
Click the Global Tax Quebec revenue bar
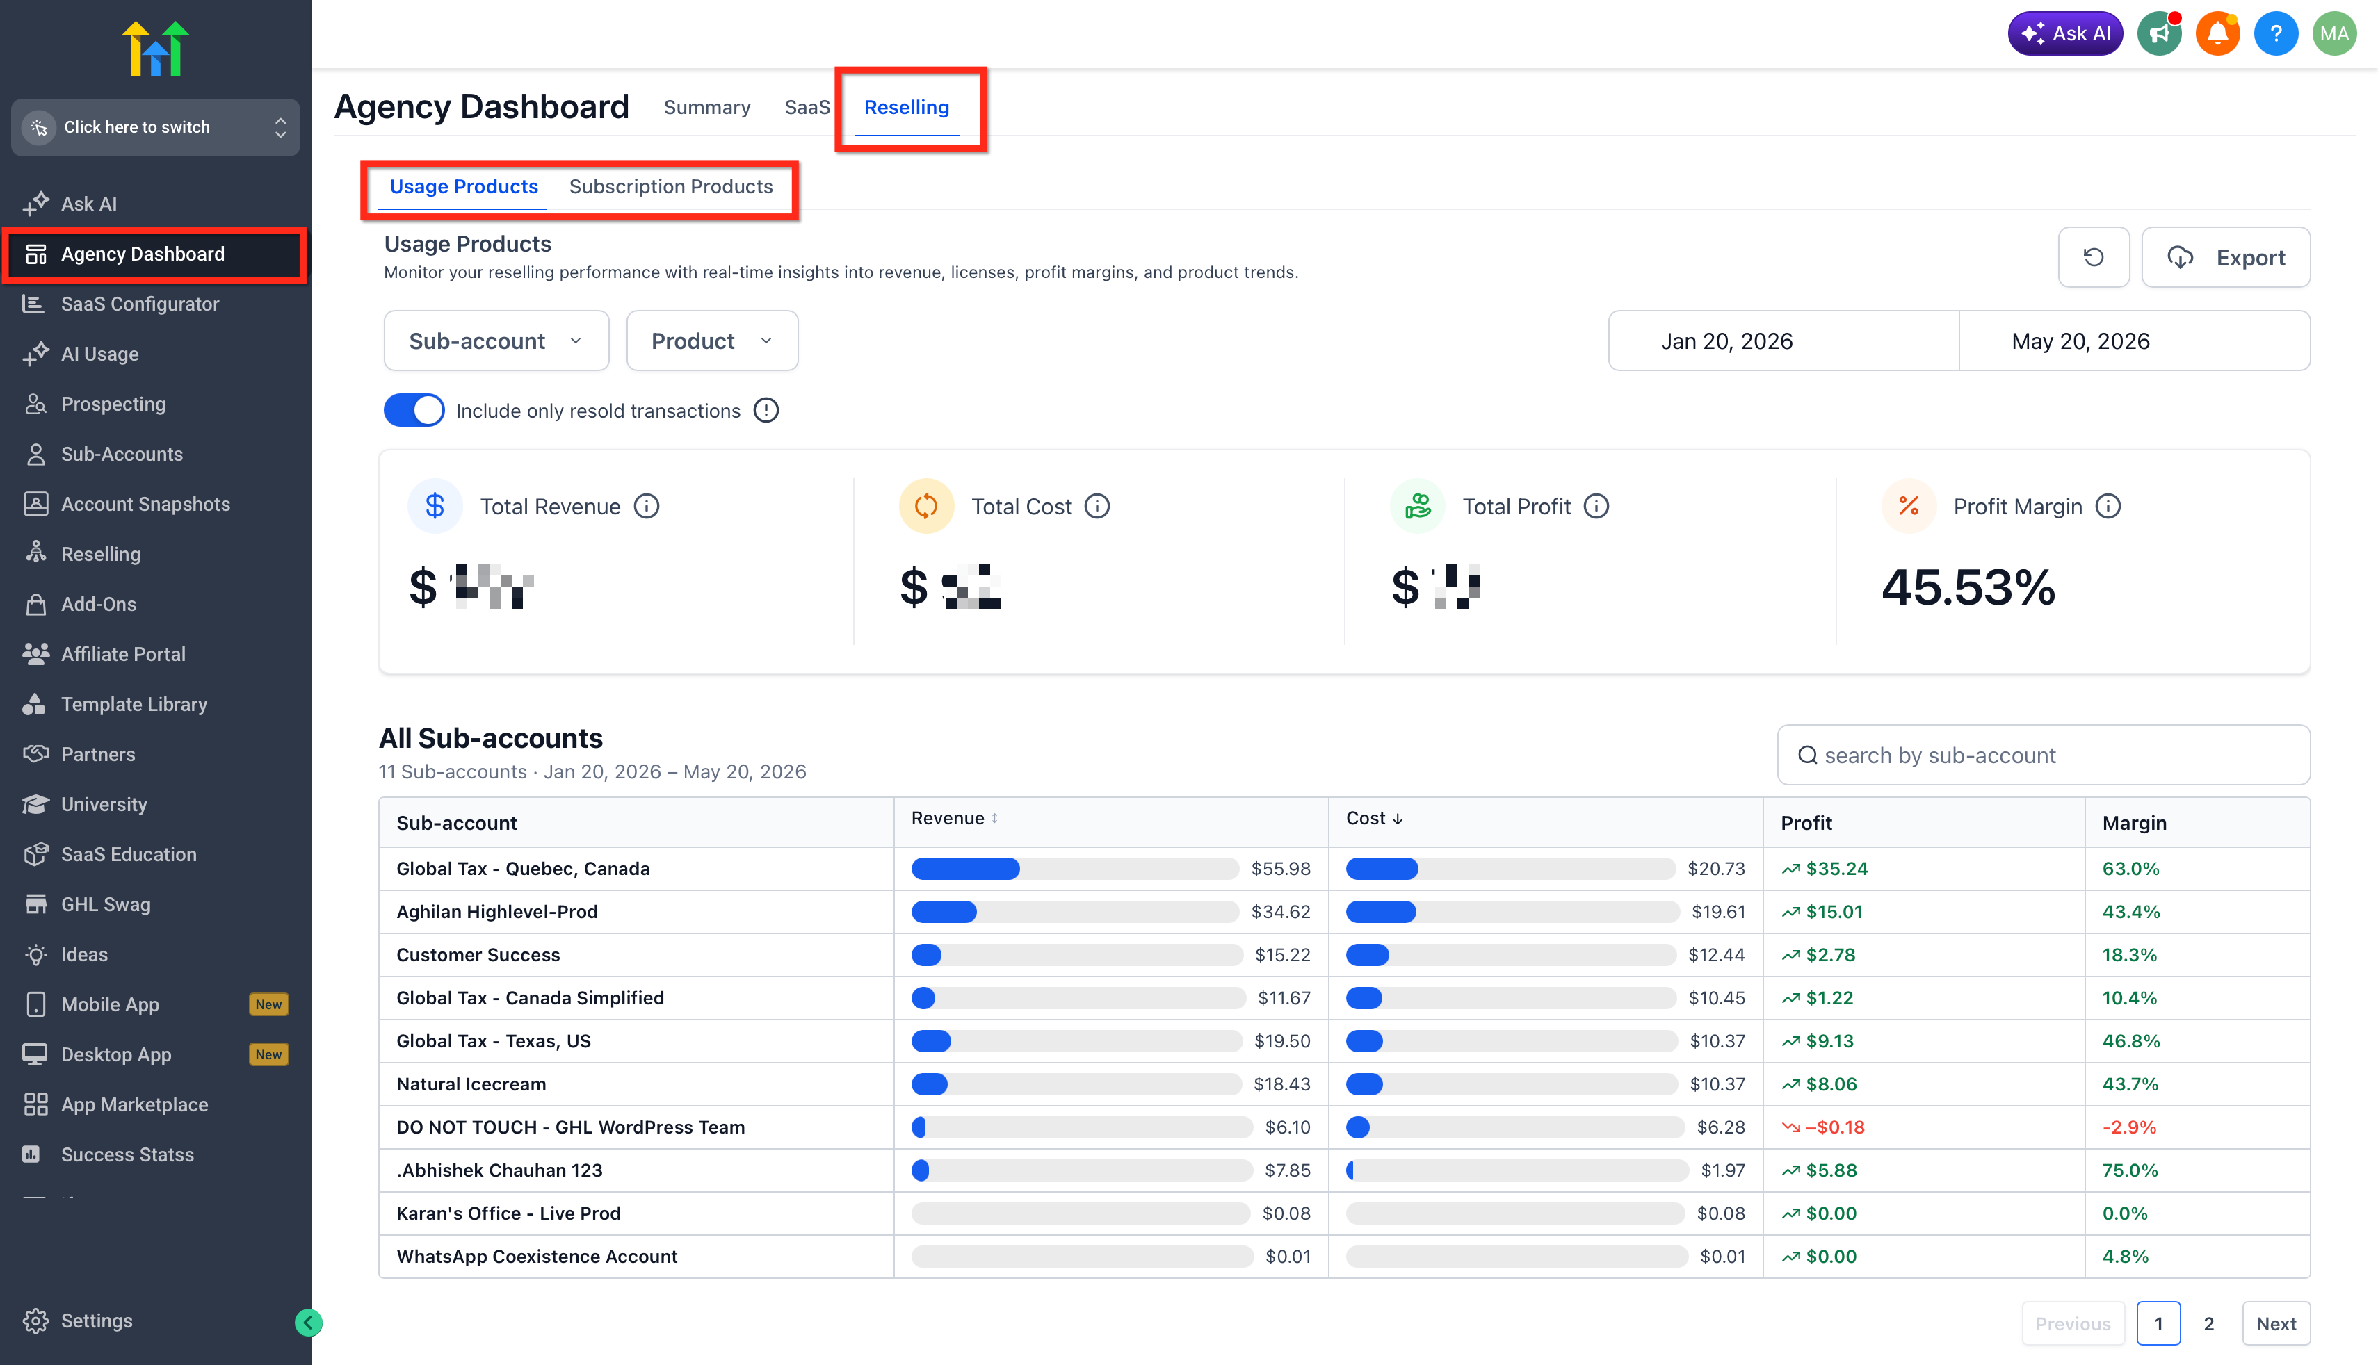pyautogui.click(x=1074, y=868)
